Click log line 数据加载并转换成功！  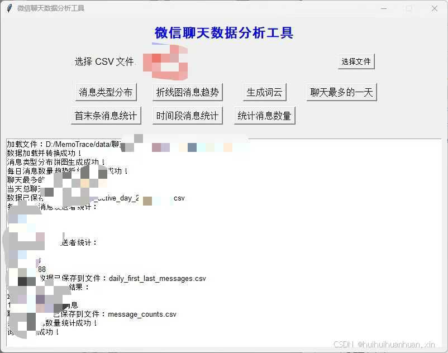click(44, 153)
